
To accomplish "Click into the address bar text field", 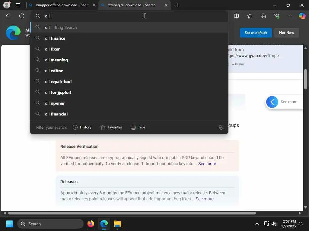I will pyautogui.click(x=129, y=16).
